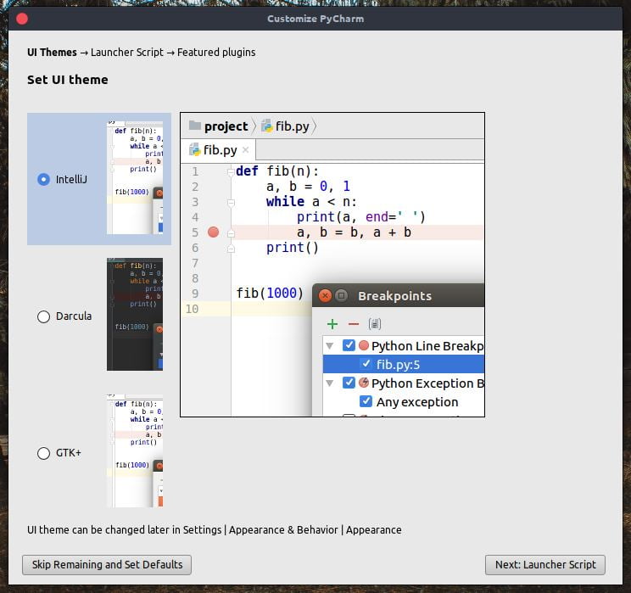Click the Darcula theme preview thumbnail
631x593 pixels.
point(135,314)
